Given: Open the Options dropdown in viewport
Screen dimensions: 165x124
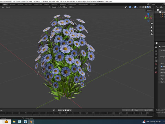Looking at the screenshot, I should pyautogui.click(x=150, y=10).
